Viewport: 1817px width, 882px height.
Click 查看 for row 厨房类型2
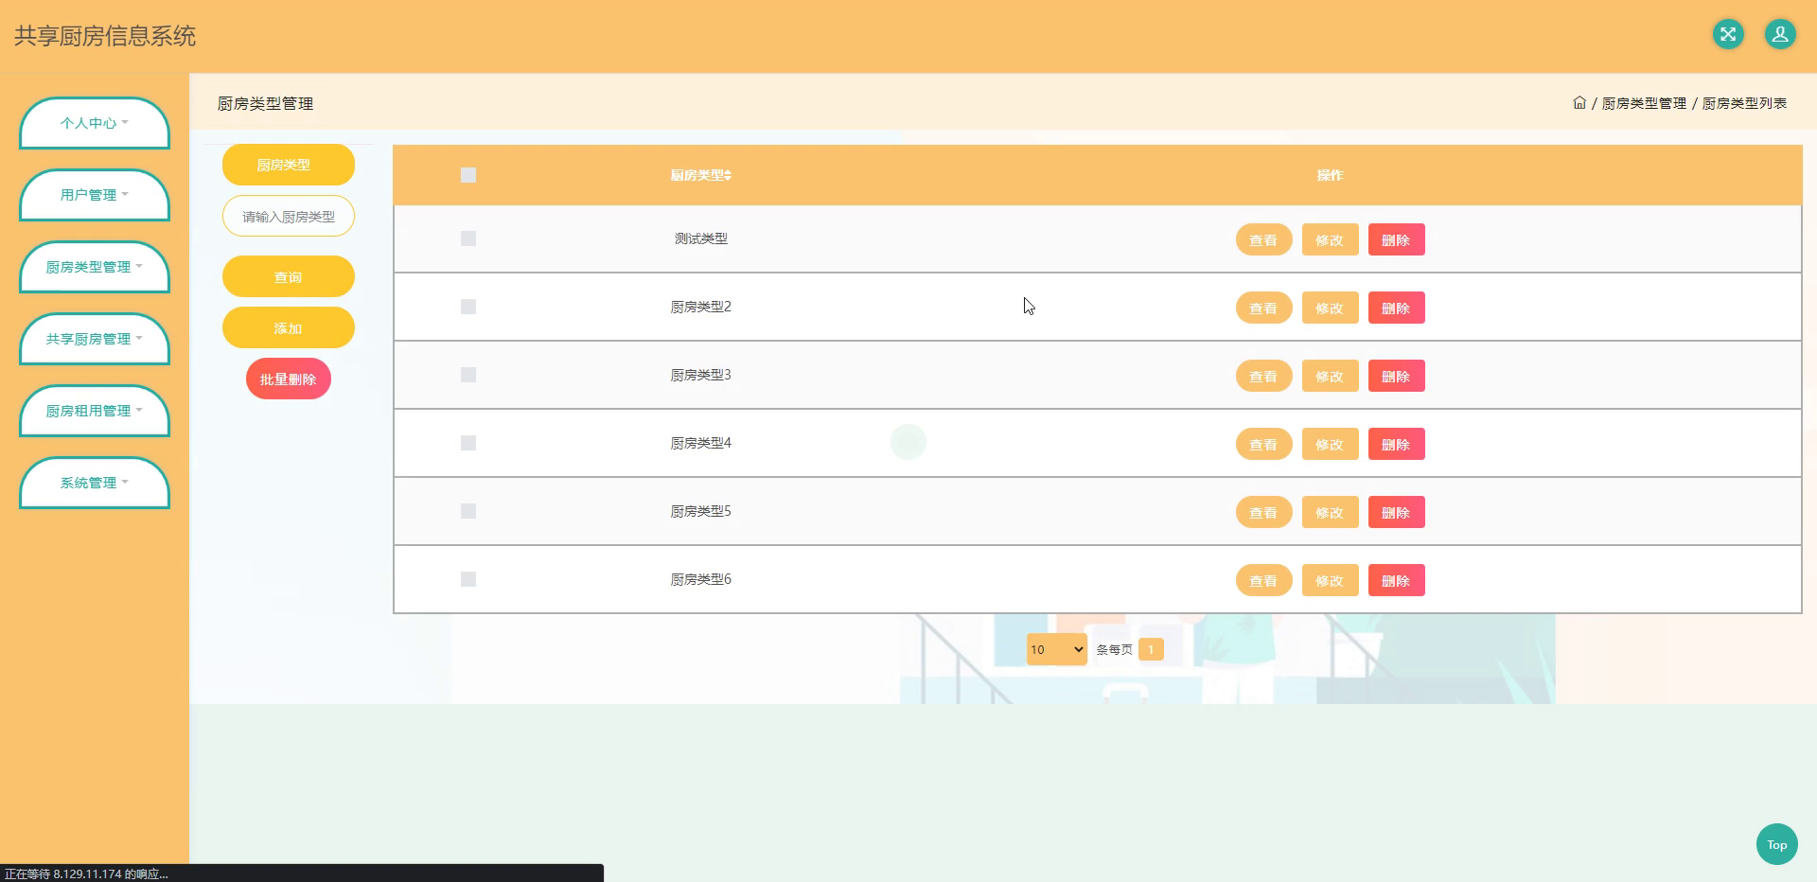1263,308
